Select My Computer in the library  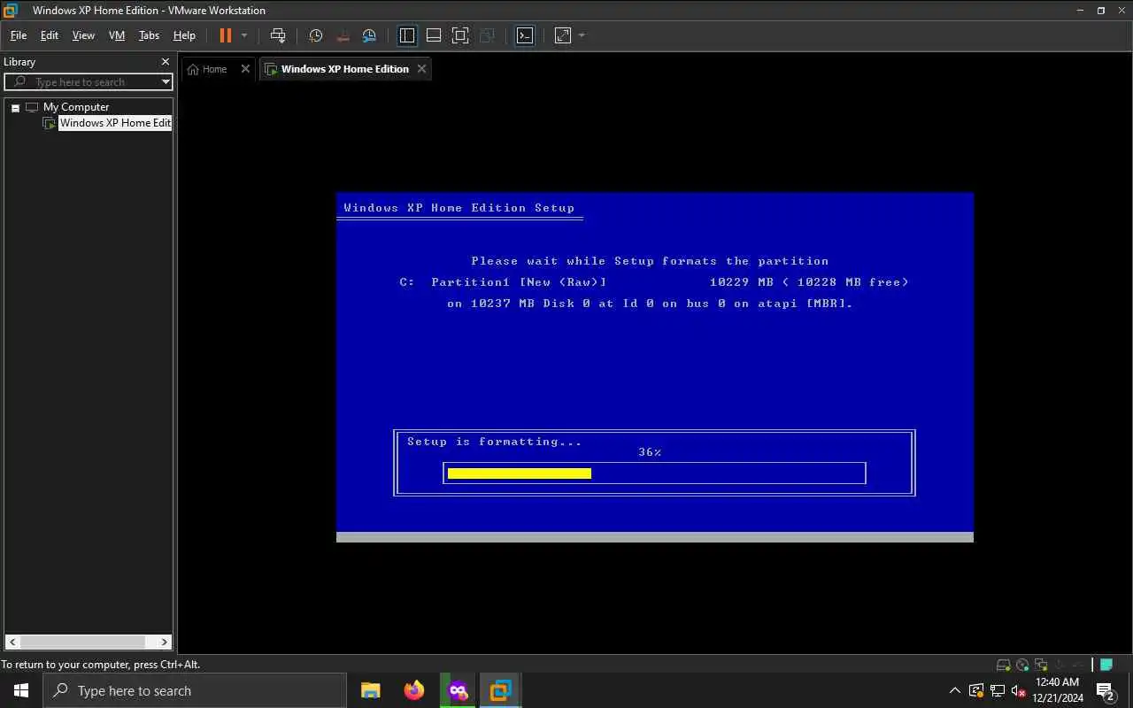tap(76, 107)
